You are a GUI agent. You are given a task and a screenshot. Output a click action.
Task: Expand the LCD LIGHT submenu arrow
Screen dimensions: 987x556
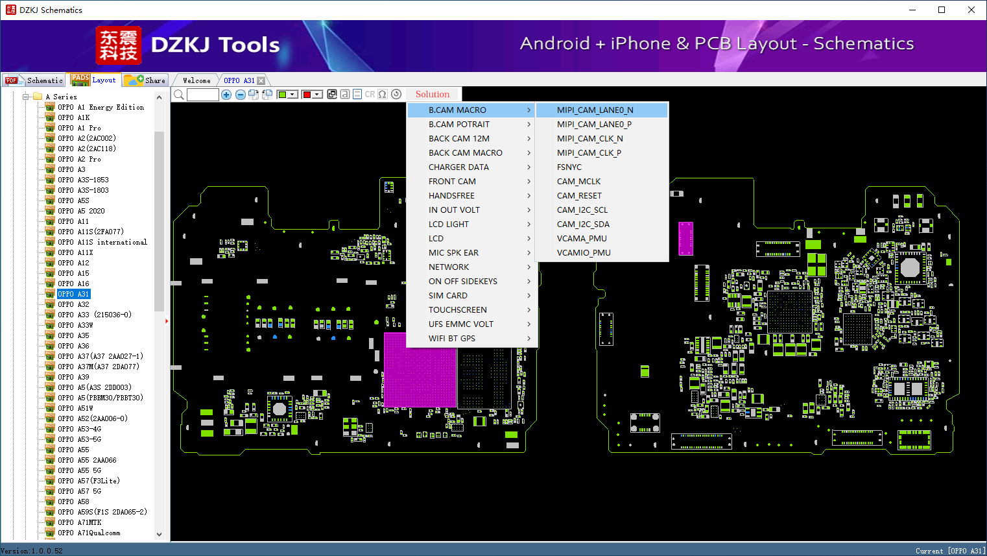coord(529,224)
